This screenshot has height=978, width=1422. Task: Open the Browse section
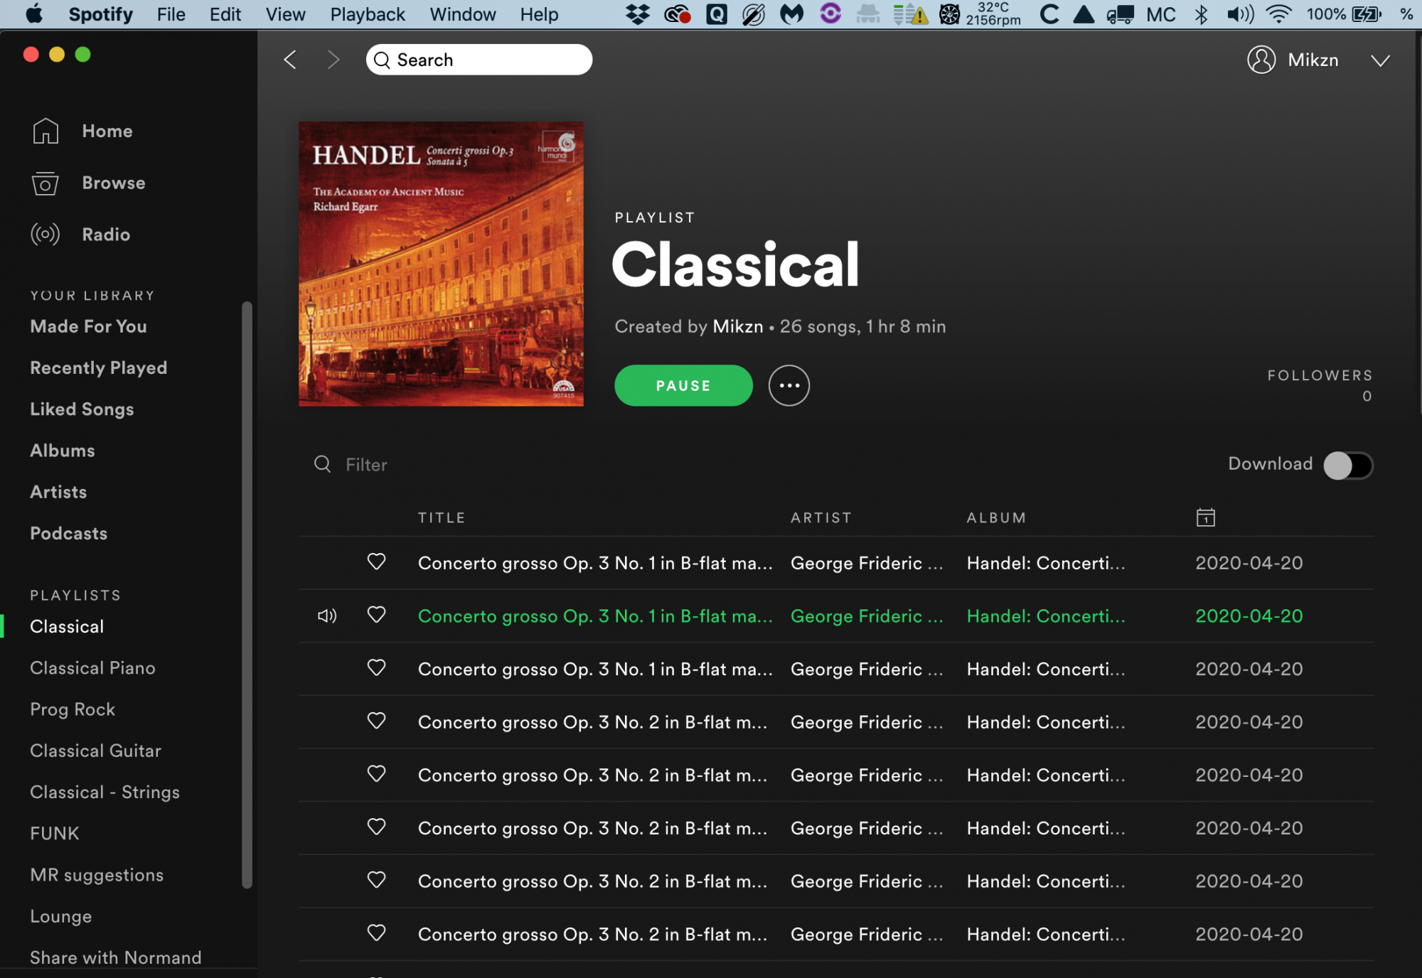[x=113, y=183]
